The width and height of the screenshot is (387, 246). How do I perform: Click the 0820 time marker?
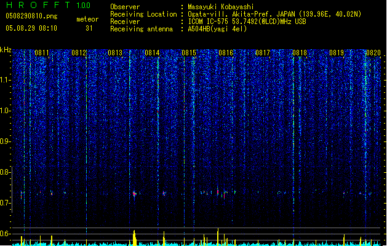(x=373, y=53)
